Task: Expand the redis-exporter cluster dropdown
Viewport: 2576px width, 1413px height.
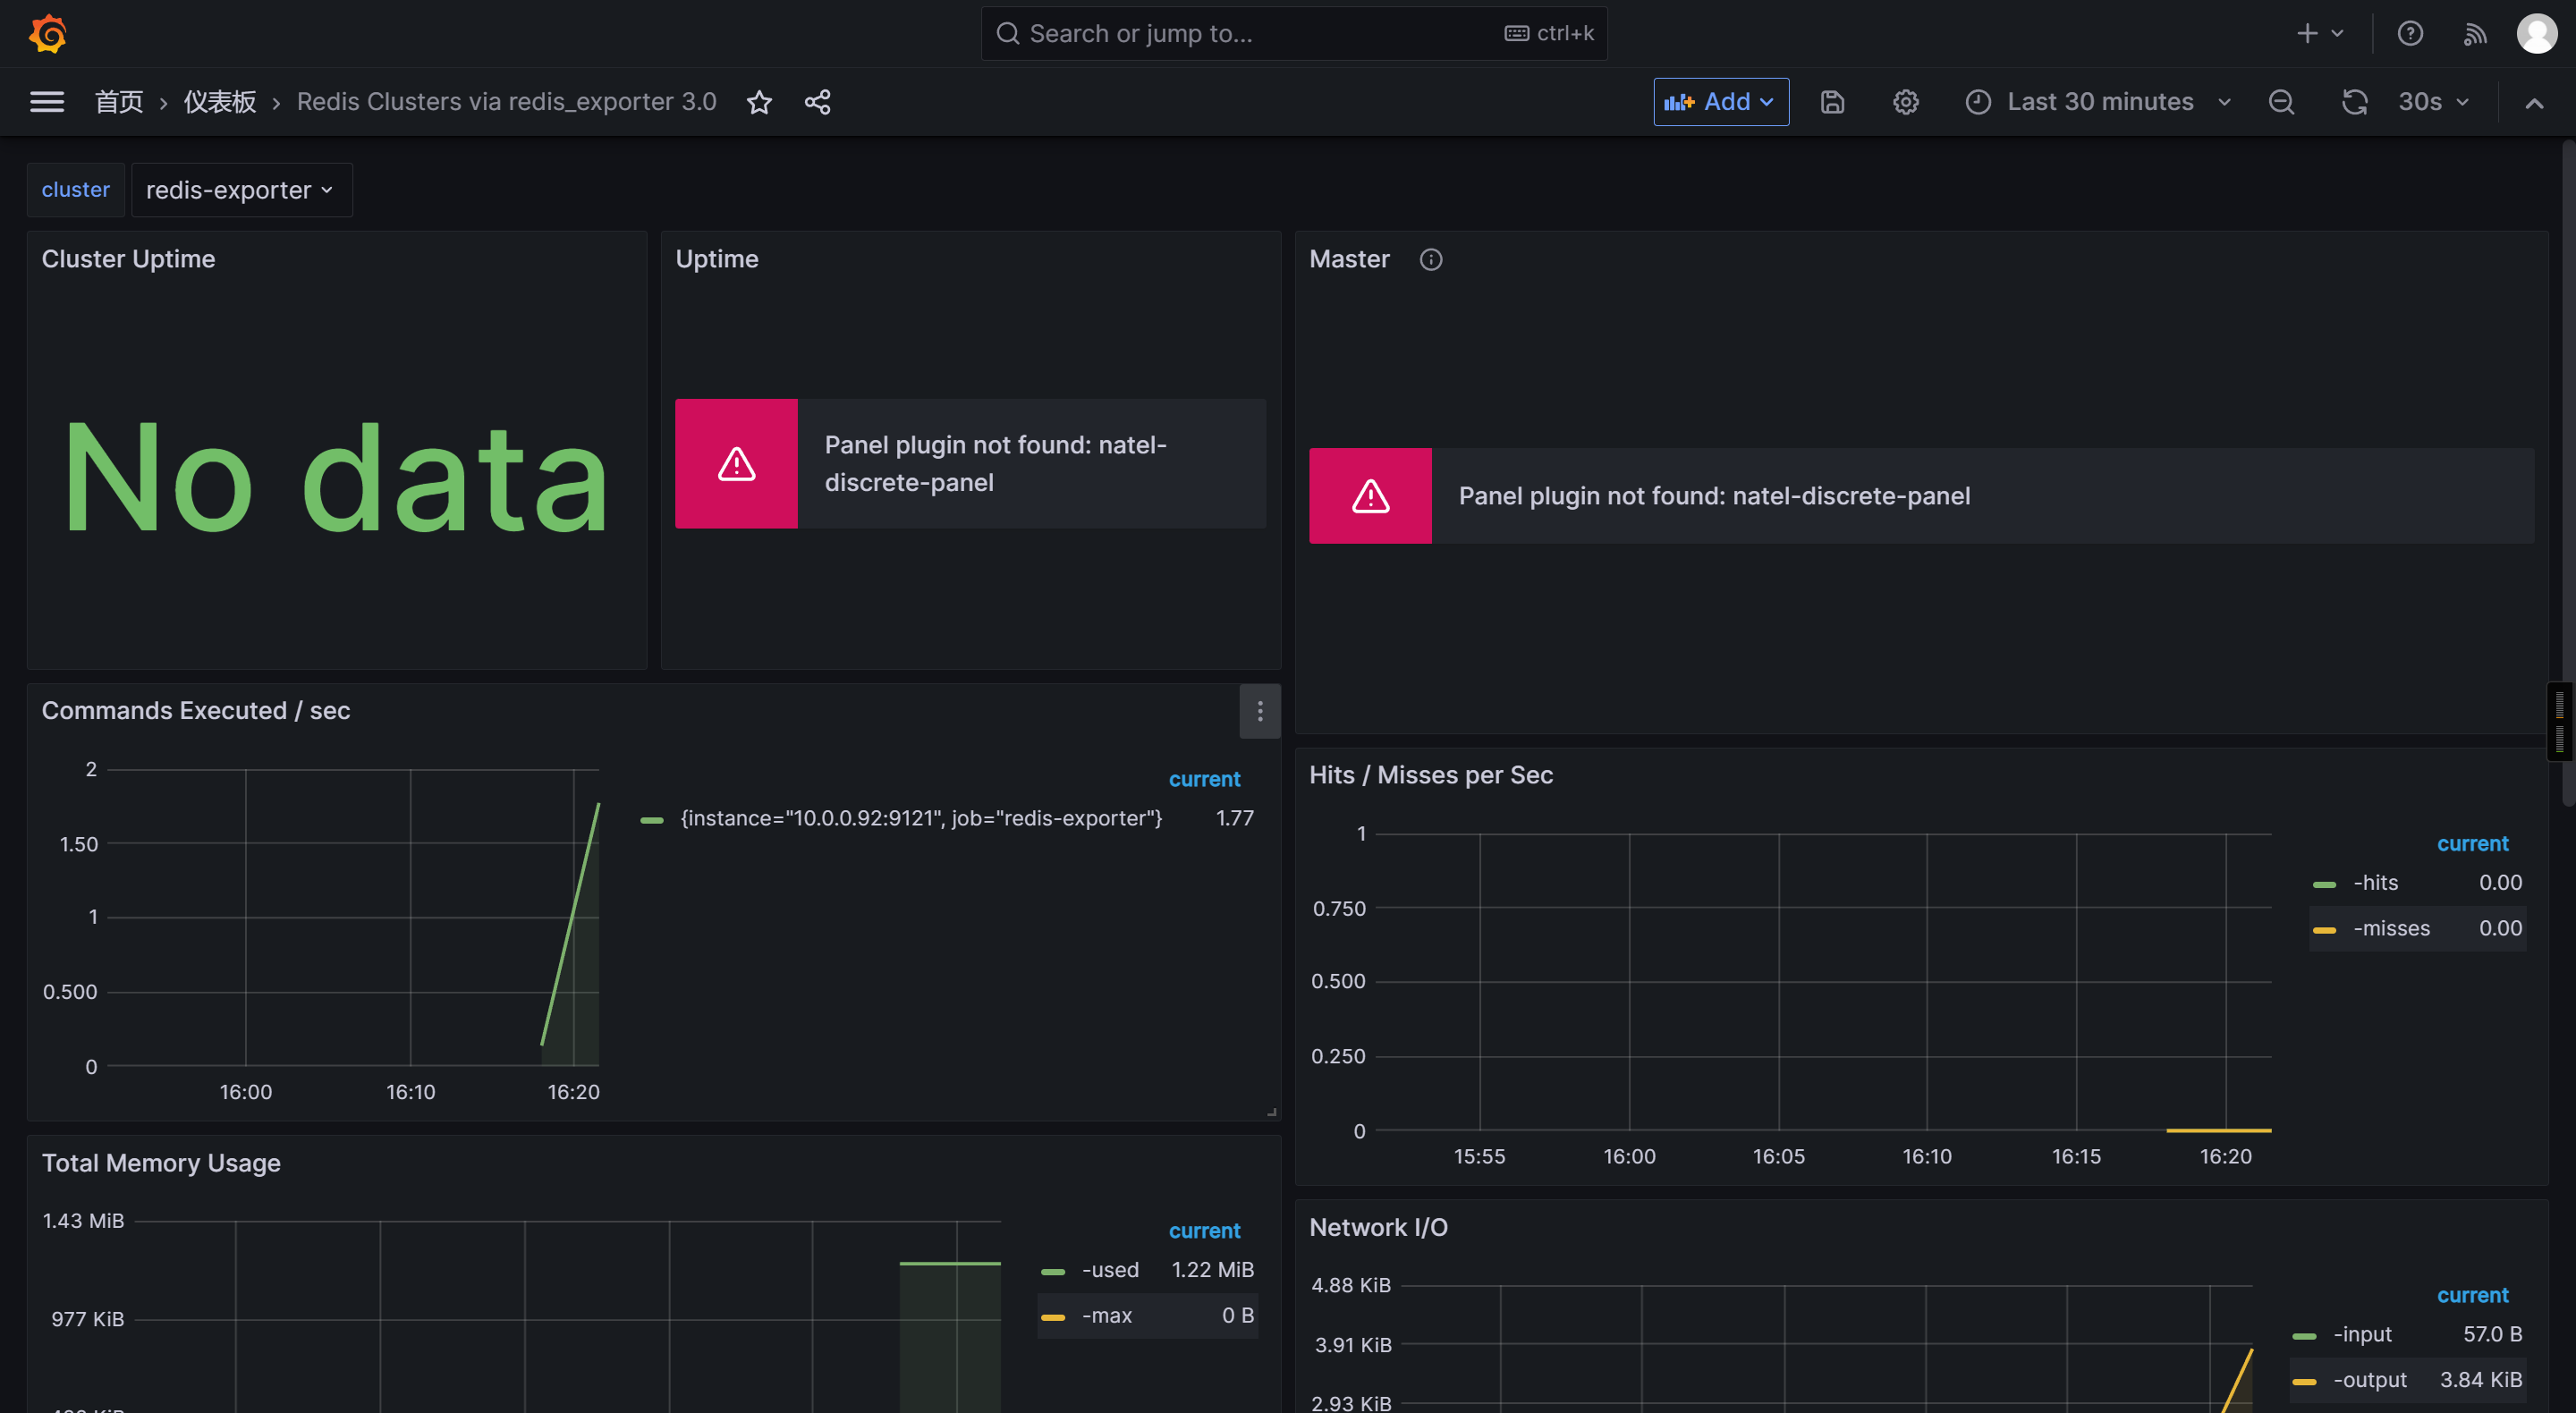Action: [240, 190]
